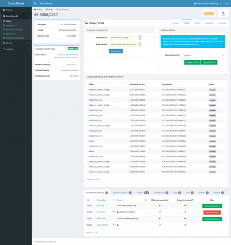Image resolution: width=231 pixels, height=245 pixels.
Task: Expand the Obchod sidebar menu chevron
Action: (29, 43)
